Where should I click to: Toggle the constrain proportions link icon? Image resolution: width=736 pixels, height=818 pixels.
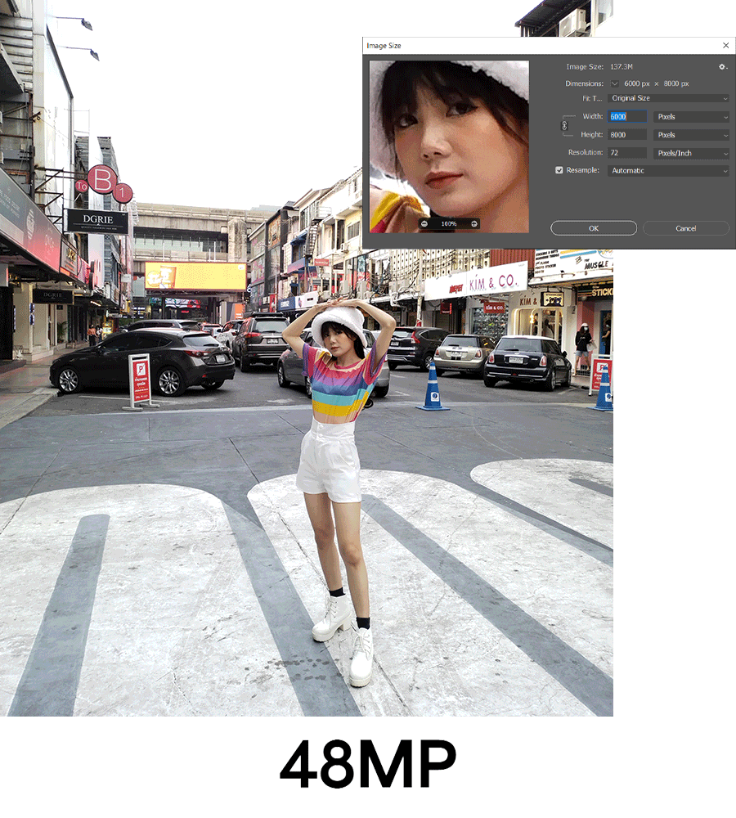click(563, 126)
